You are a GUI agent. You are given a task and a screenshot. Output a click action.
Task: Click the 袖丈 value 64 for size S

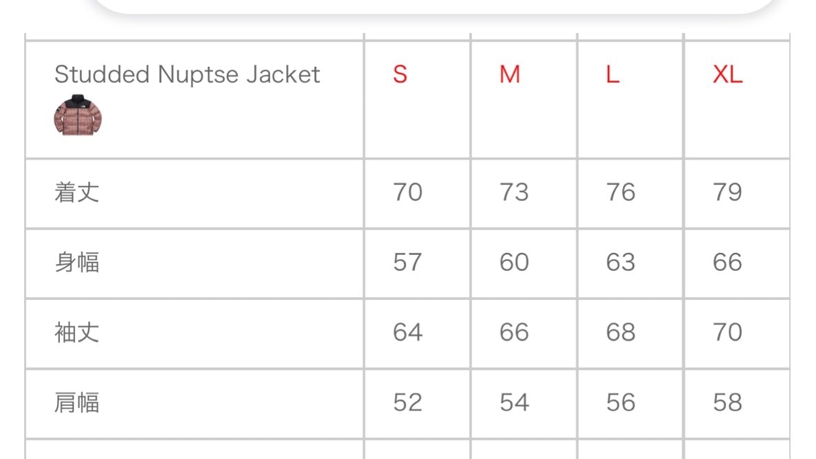tap(407, 332)
